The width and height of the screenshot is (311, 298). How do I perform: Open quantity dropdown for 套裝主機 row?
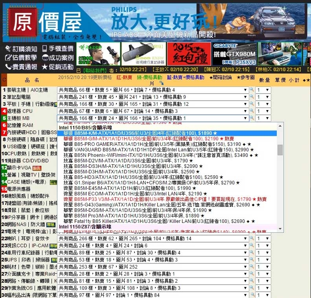pyautogui.click(x=263, y=90)
